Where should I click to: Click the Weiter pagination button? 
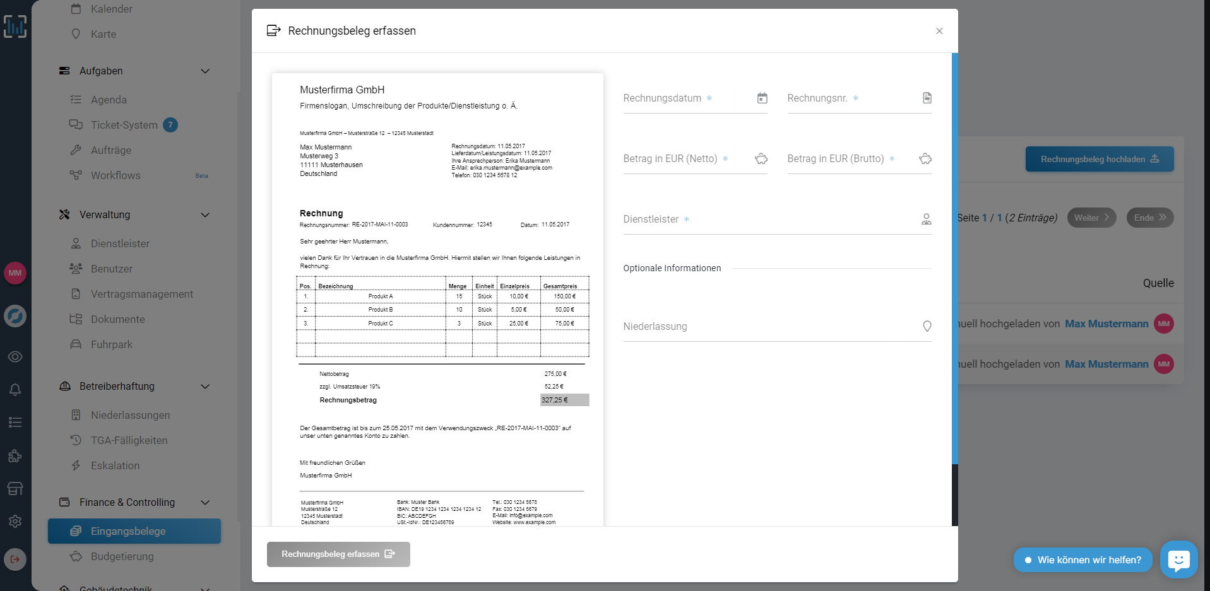[1091, 218]
